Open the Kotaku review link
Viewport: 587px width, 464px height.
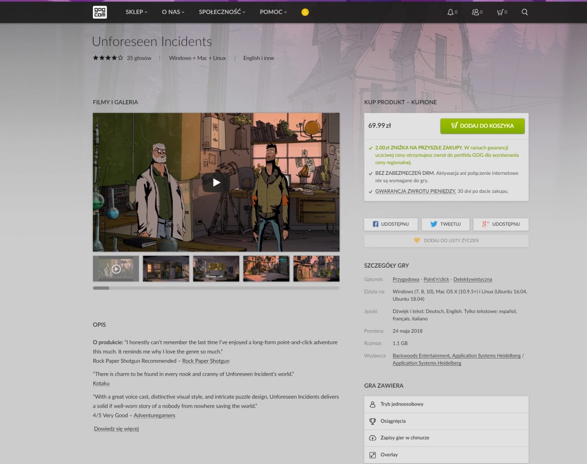(101, 383)
